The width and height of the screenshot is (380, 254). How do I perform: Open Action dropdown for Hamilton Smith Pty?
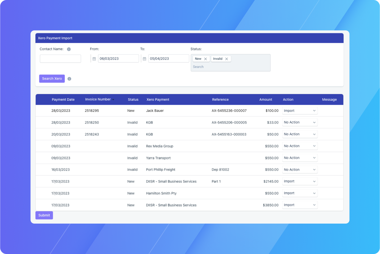[300, 193]
